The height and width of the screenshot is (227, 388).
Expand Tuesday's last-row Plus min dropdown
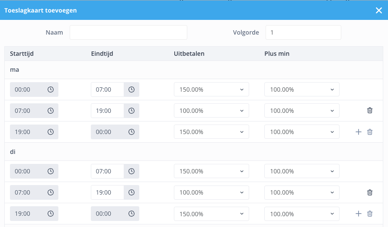click(x=301, y=214)
